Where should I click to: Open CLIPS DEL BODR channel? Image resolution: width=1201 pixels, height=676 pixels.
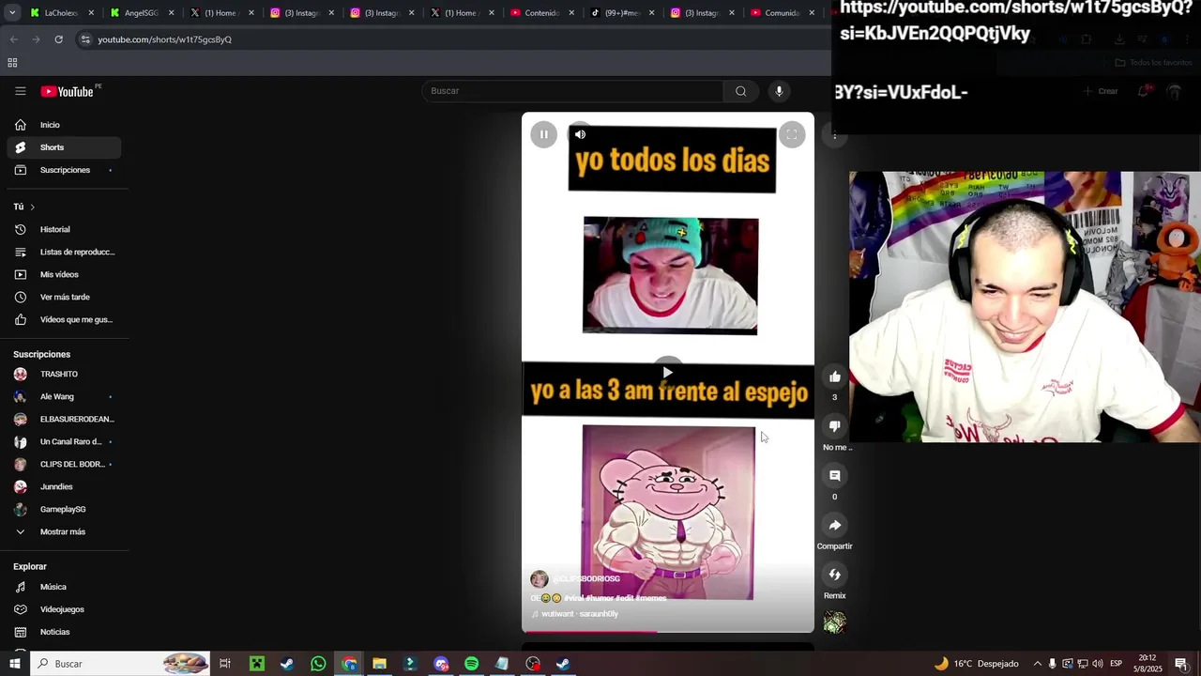[64, 464]
